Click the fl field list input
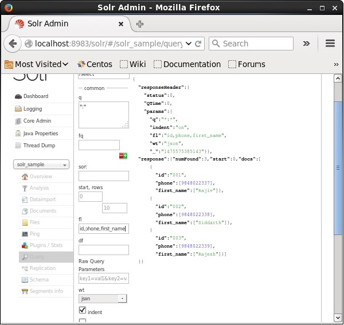 103,229
